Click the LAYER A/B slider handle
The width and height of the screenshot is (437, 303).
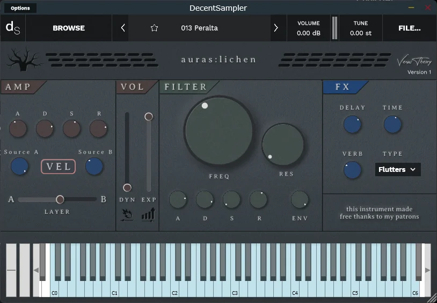[x=60, y=199]
